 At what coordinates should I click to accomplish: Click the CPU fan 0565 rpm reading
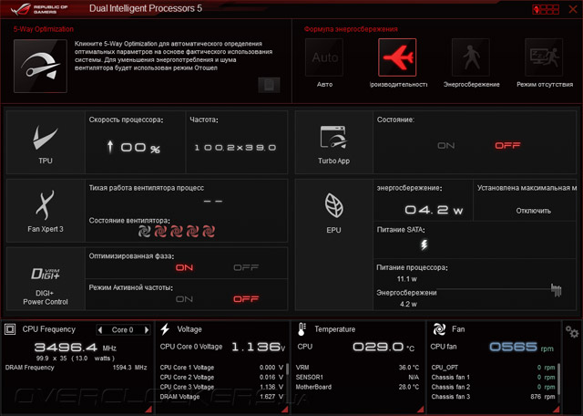pyautogui.click(x=521, y=347)
